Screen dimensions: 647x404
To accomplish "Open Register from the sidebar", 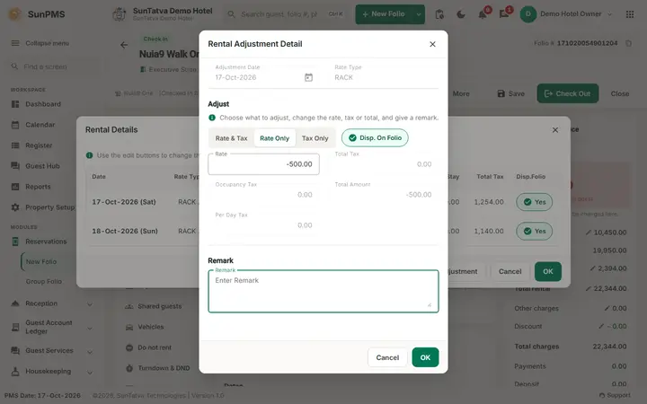I will click(x=39, y=145).
